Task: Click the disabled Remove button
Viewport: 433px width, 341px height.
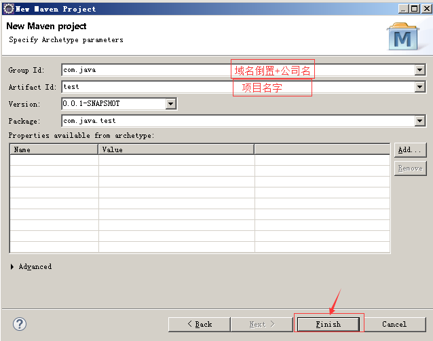Action: tap(410, 168)
